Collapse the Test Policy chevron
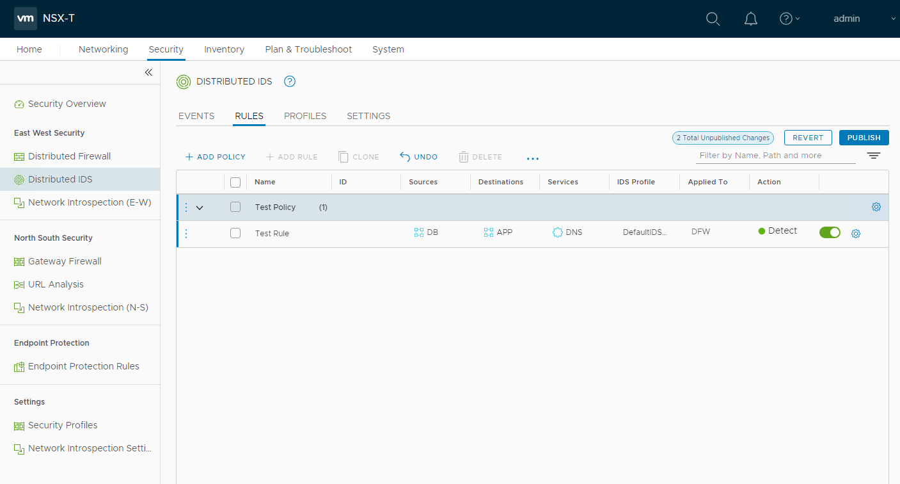The width and height of the screenshot is (900, 484). [x=200, y=207]
